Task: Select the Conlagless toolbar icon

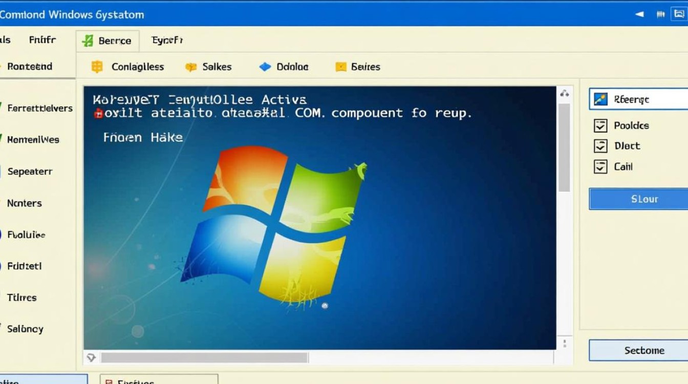Action: (x=97, y=67)
